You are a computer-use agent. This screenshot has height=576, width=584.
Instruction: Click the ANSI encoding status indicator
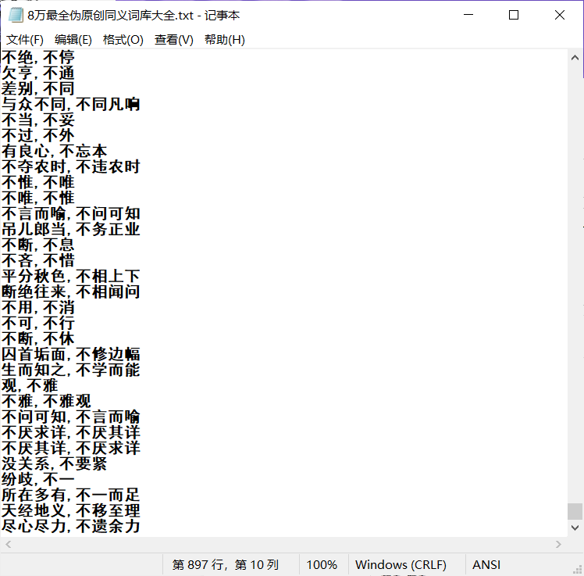(x=486, y=564)
